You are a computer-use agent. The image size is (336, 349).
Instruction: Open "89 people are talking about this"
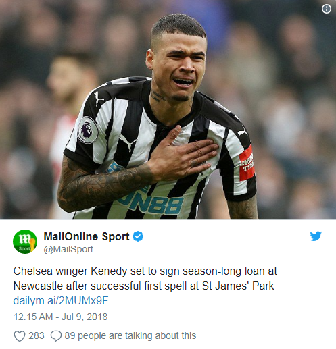(x=130, y=335)
